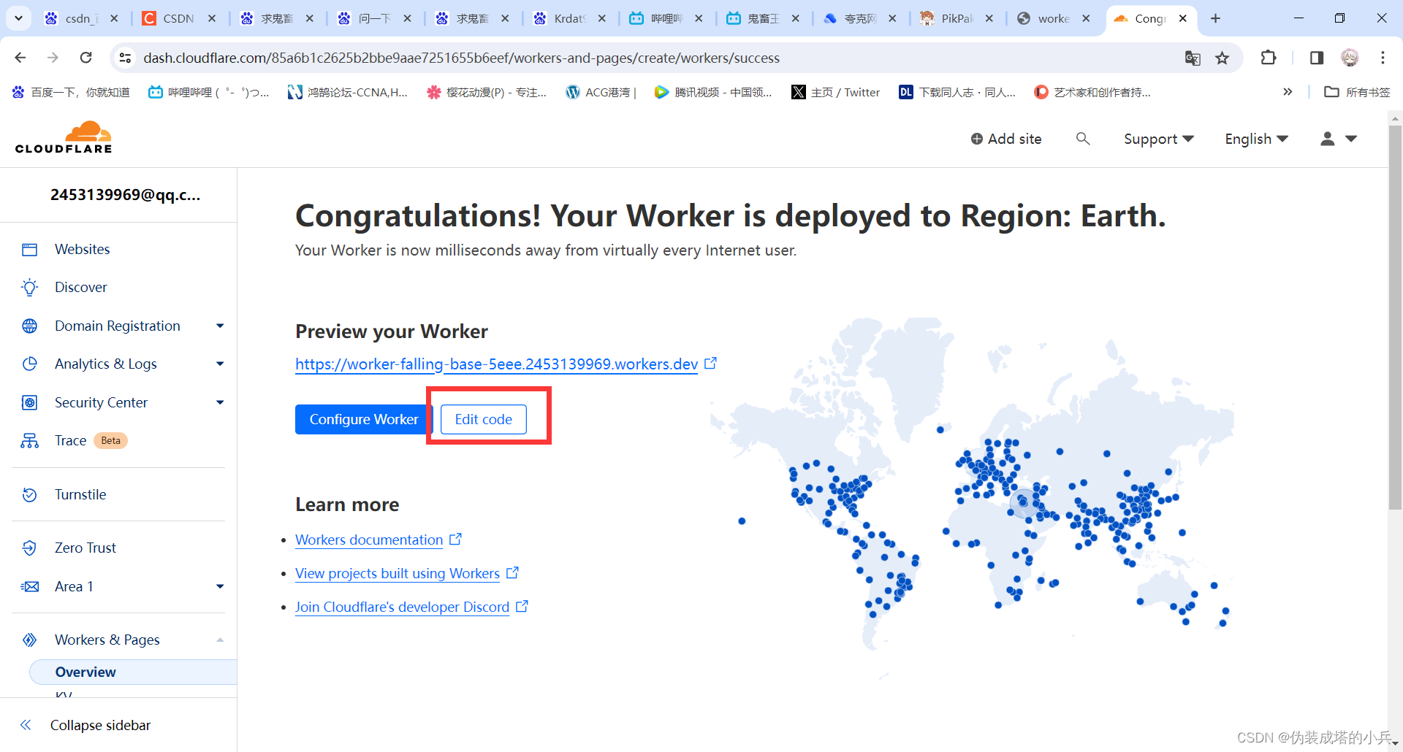This screenshot has width=1403, height=752.
Task: Open the Domain Registration globe icon
Action: (x=29, y=326)
